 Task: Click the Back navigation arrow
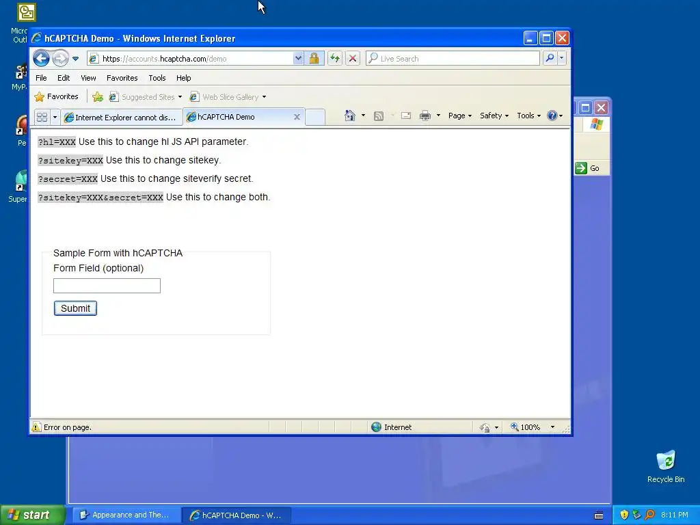(x=41, y=59)
